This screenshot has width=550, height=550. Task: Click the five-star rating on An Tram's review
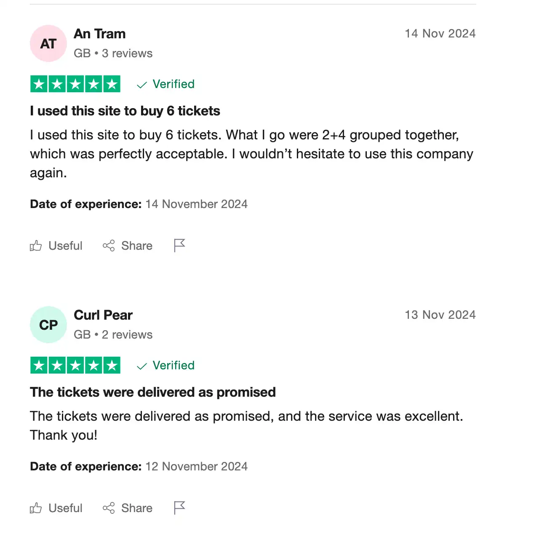(x=75, y=84)
